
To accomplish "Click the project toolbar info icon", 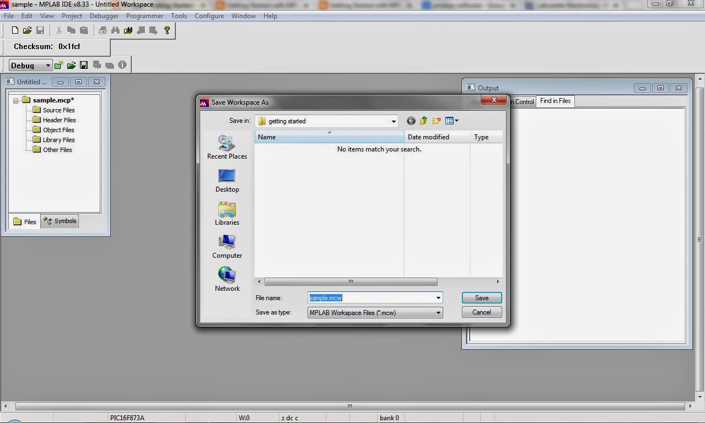I will tap(122, 65).
